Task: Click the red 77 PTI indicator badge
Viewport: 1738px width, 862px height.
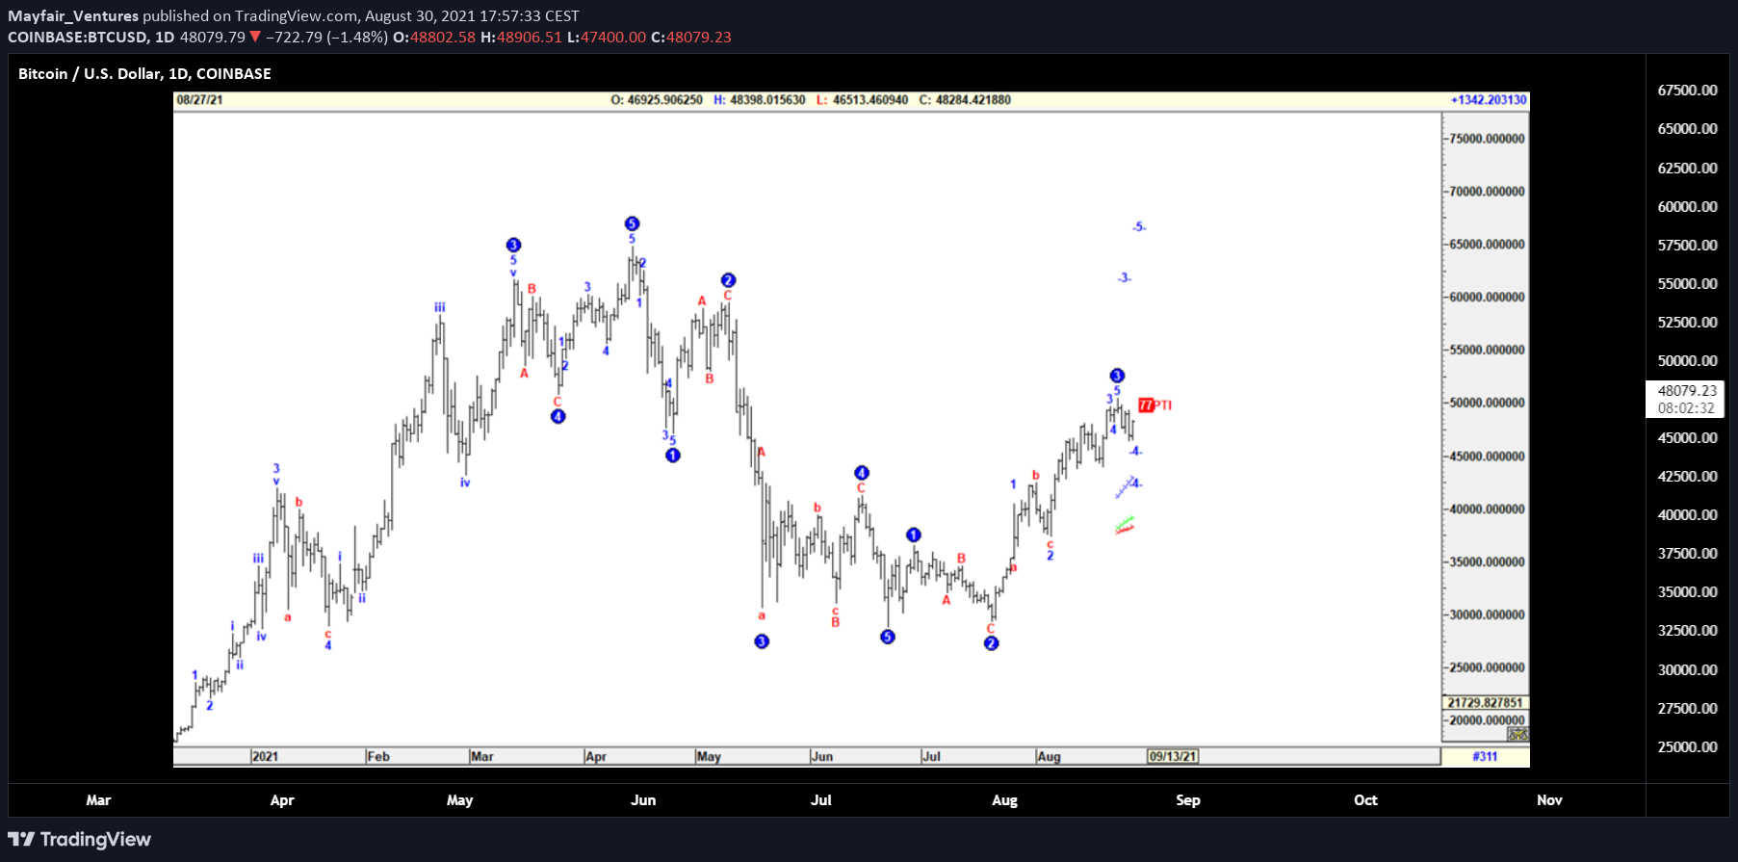Action: [x=1154, y=405]
